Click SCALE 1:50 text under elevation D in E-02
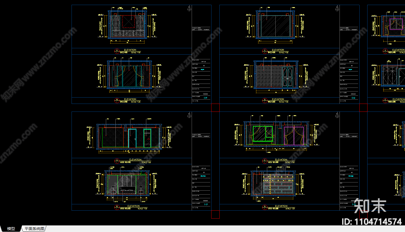 click(284, 102)
